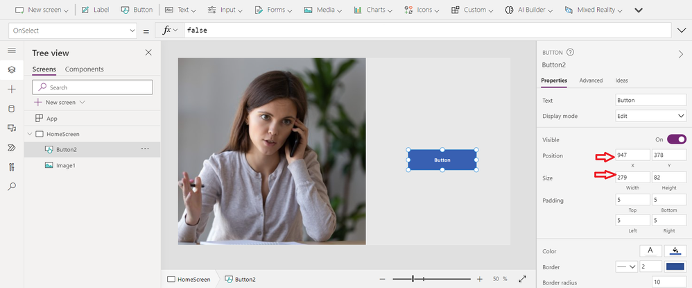Open the Data sources pane
Viewport: 692px width, 288px height.
pos(12,109)
